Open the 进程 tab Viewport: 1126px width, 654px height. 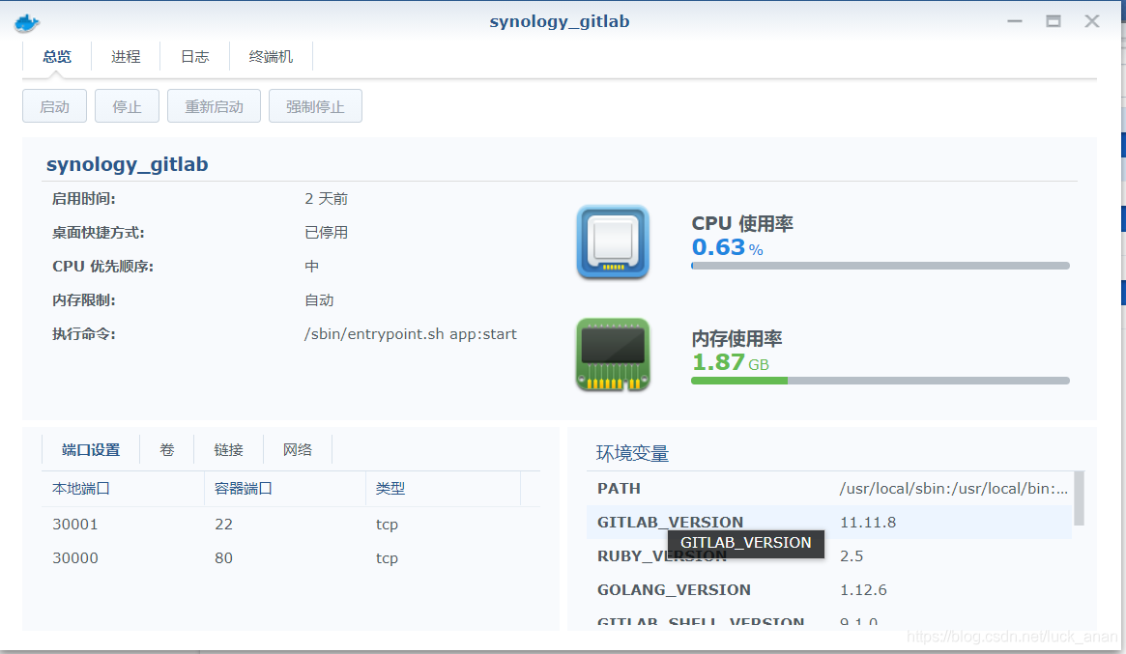126,57
